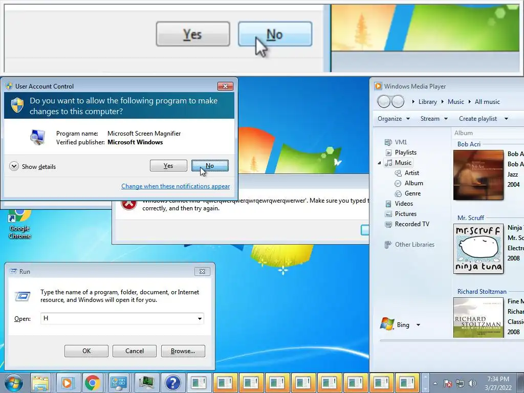
Task: Select Music in the Media Player breadcrumb
Action: click(456, 102)
